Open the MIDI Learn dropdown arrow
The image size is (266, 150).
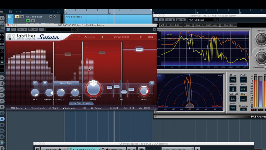25,108
